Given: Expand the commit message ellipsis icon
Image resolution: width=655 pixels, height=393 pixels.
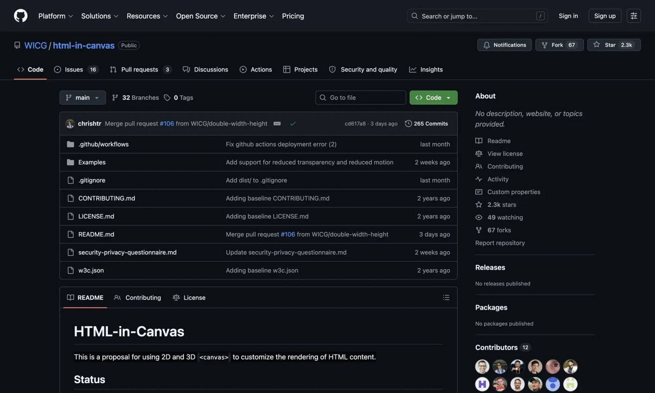Looking at the screenshot, I should tap(277, 123).
